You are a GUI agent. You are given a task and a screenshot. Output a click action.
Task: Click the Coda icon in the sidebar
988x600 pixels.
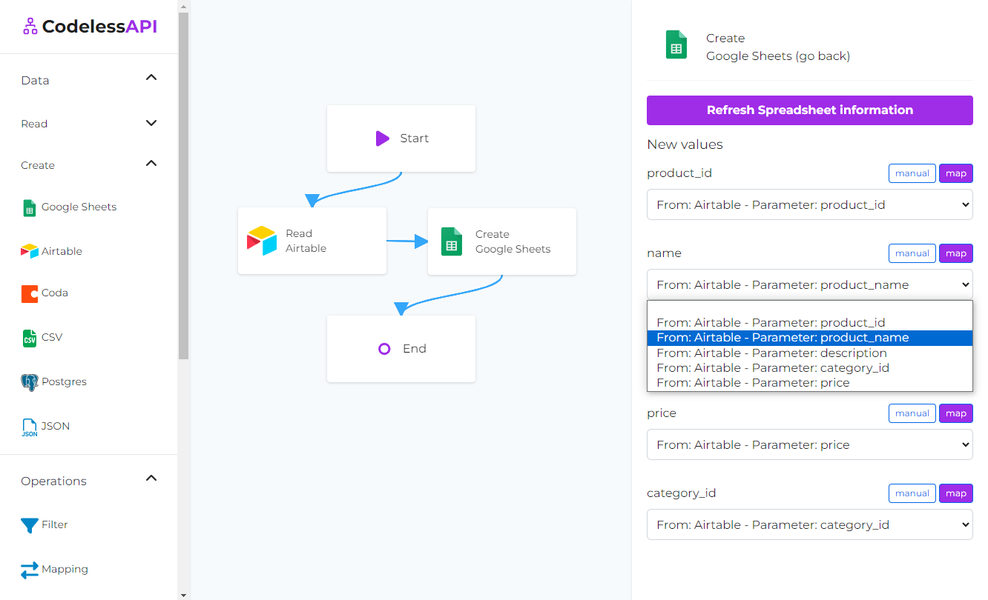click(x=29, y=293)
